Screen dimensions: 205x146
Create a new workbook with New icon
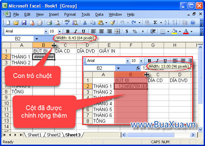[x=8, y=23]
